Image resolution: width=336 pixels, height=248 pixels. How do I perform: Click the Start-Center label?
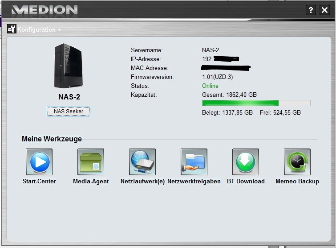click(39, 181)
